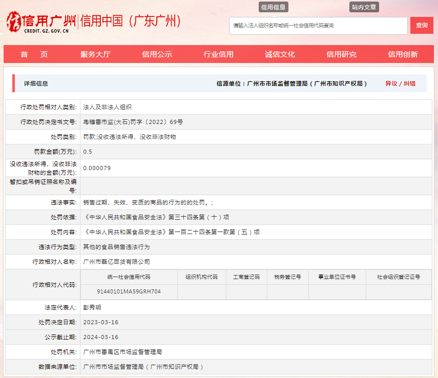Click the 处罚类别 row label

(x=64, y=137)
